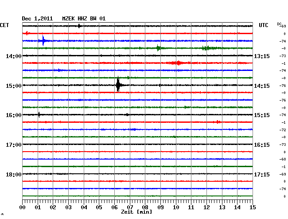Select the 18:00 CET time label
This screenshot has height=219, width=288.
click(14, 174)
